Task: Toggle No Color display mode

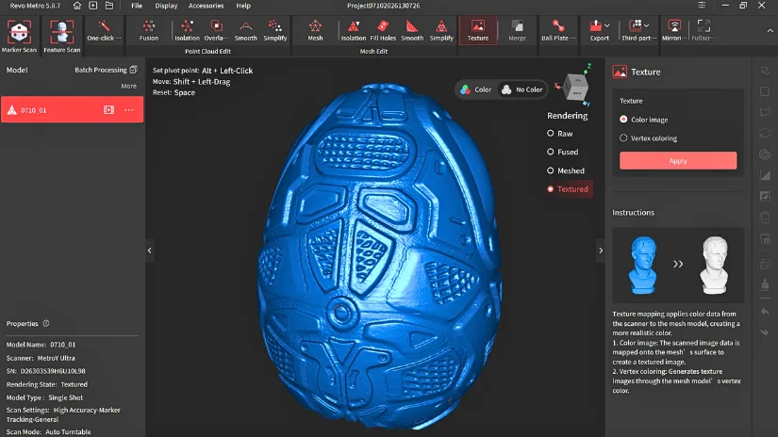Action: [x=521, y=89]
